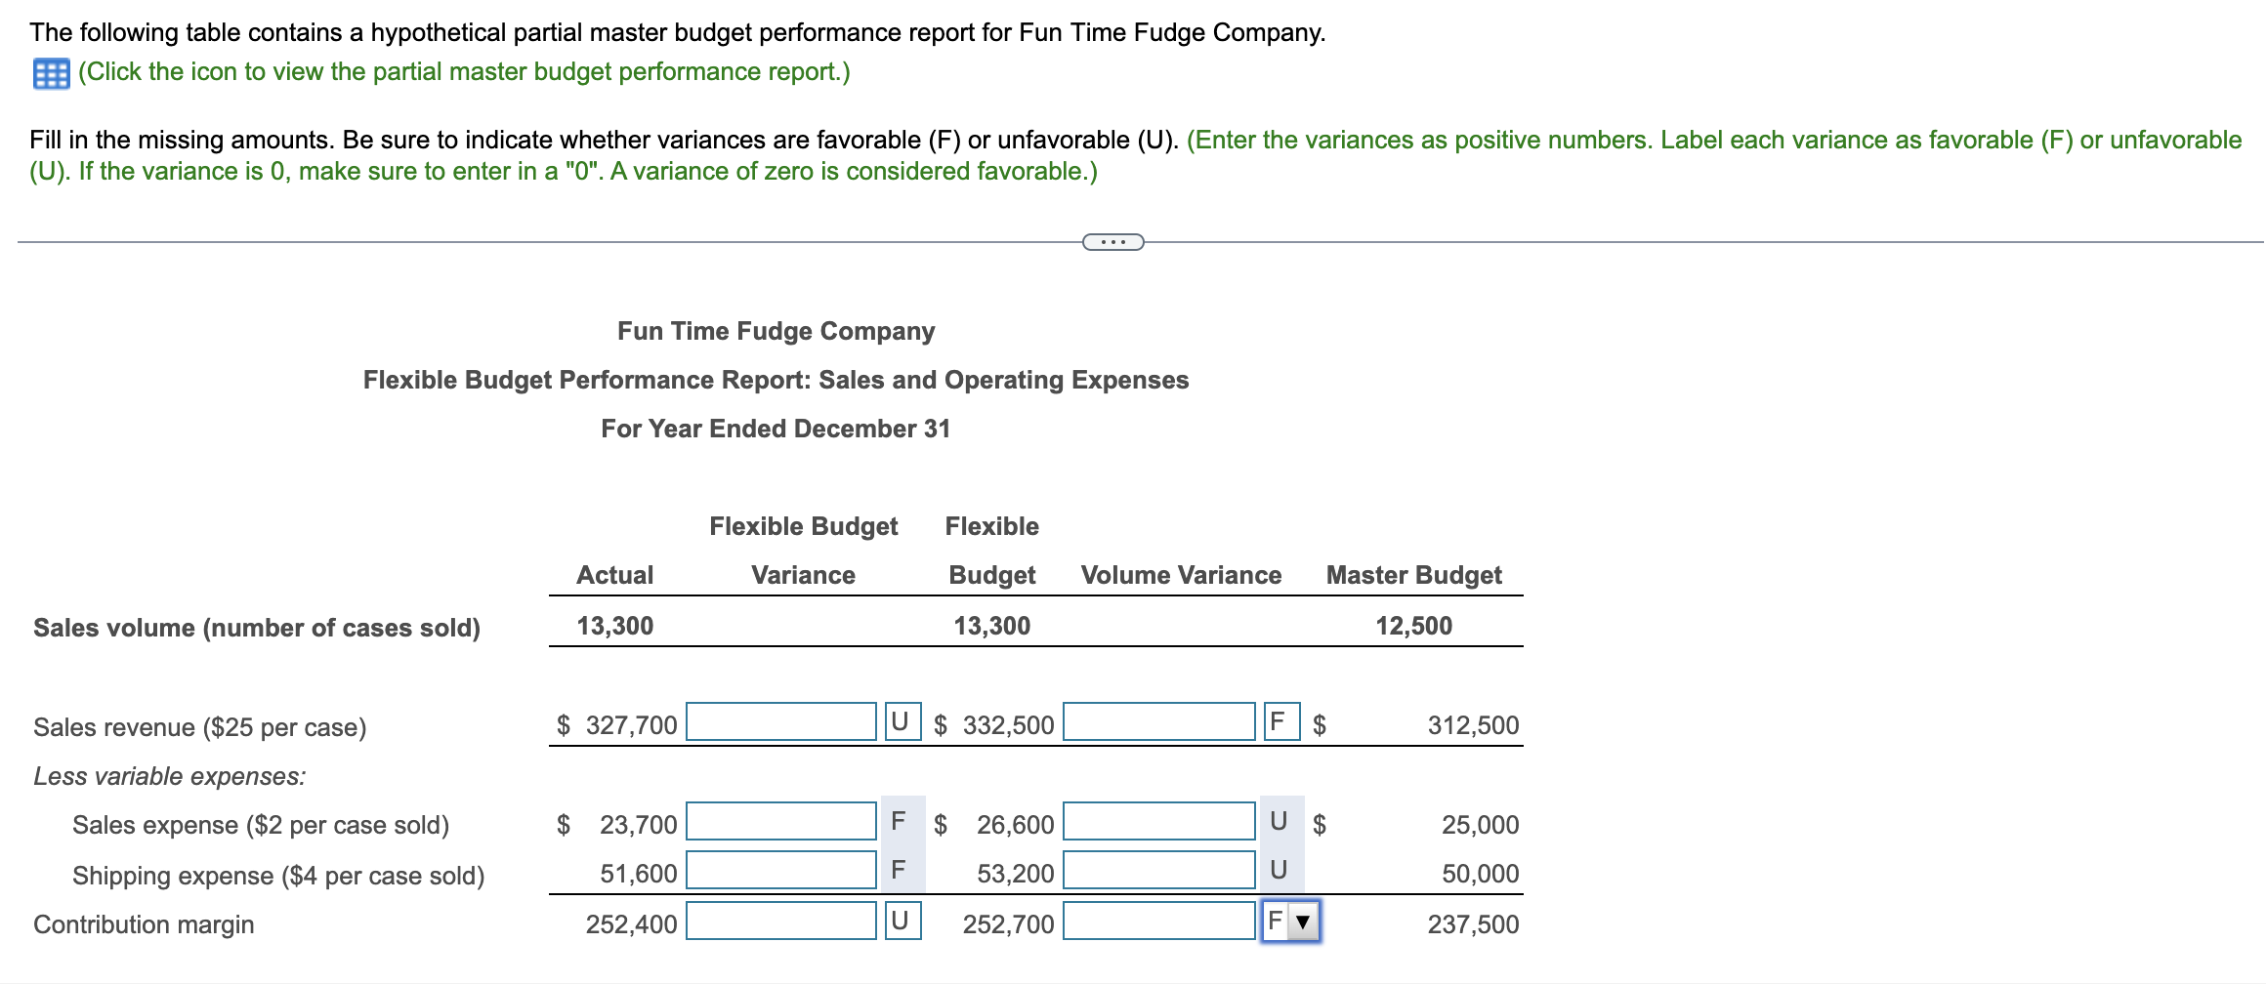The height and width of the screenshot is (984, 2266).
Task: Click the sales expense flexible budget variance input
Action: point(781,822)
